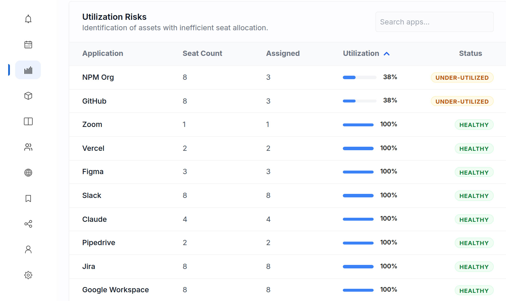Viewport: 506px width, 301px height.
Task: Open the package cube icon
Action: pos(28,95)
